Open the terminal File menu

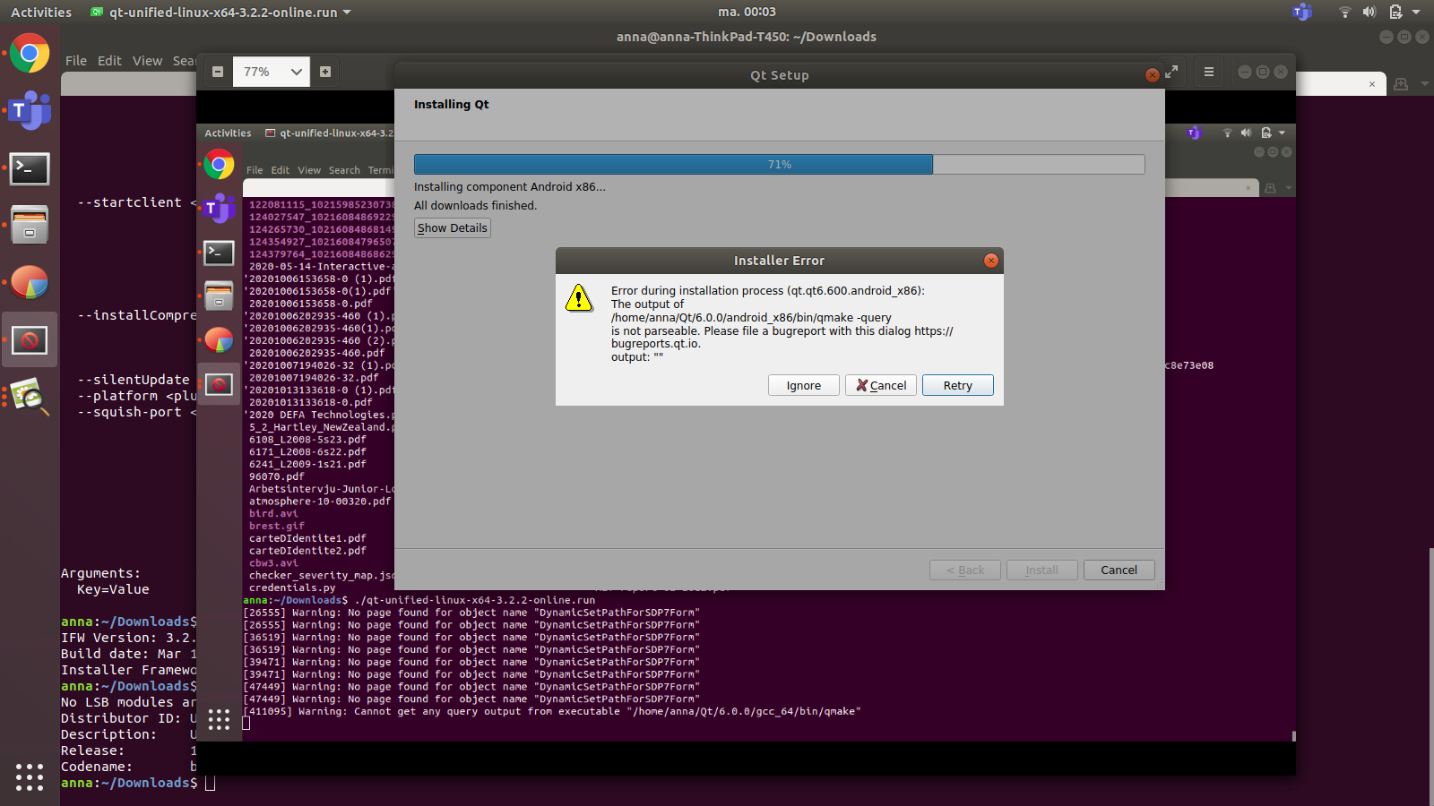(x=76, y=61)
